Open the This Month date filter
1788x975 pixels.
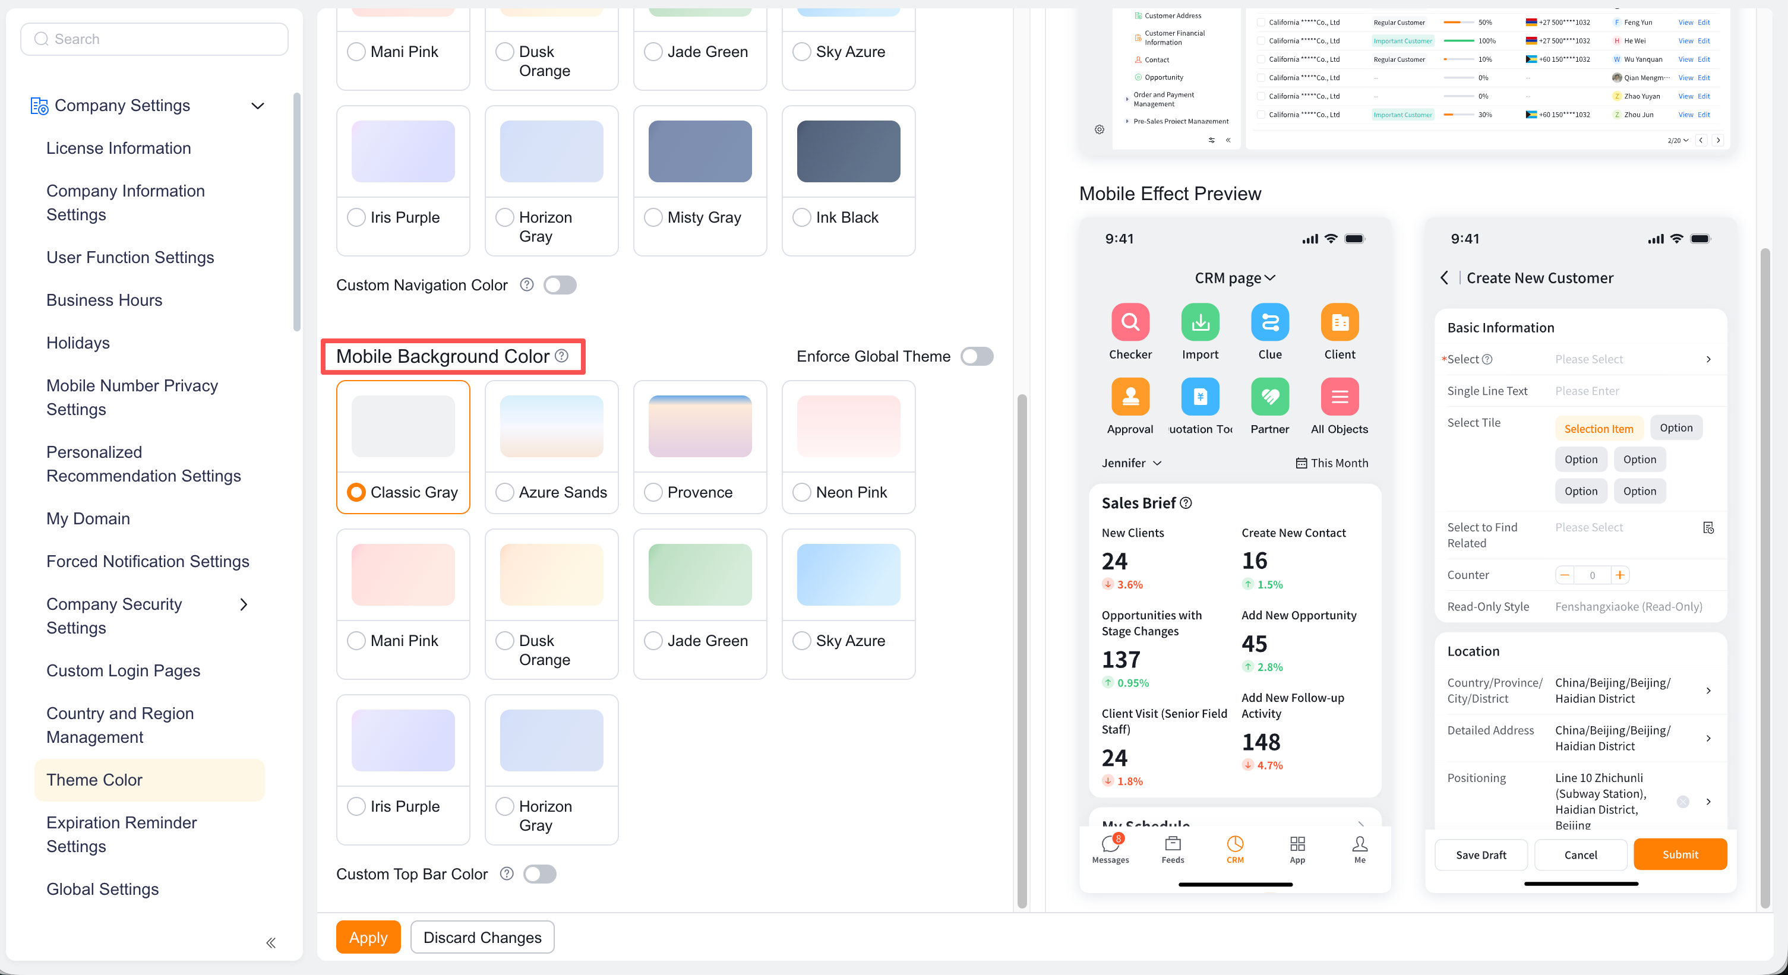click(1332, 463)
